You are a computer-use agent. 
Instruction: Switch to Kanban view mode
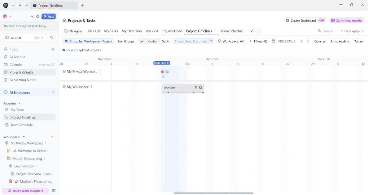point(153,41)
